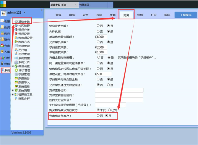
Task: Open the 短信 sidebar module
Action: click(x=5, y=64)
